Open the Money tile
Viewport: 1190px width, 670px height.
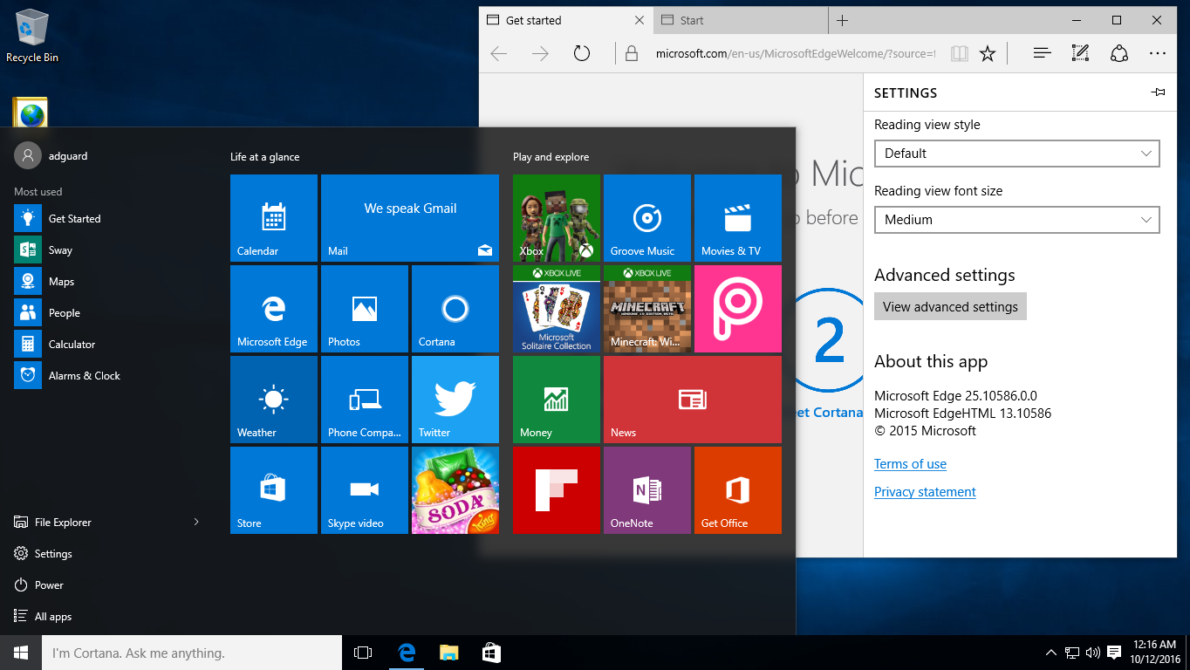[557, 400]
